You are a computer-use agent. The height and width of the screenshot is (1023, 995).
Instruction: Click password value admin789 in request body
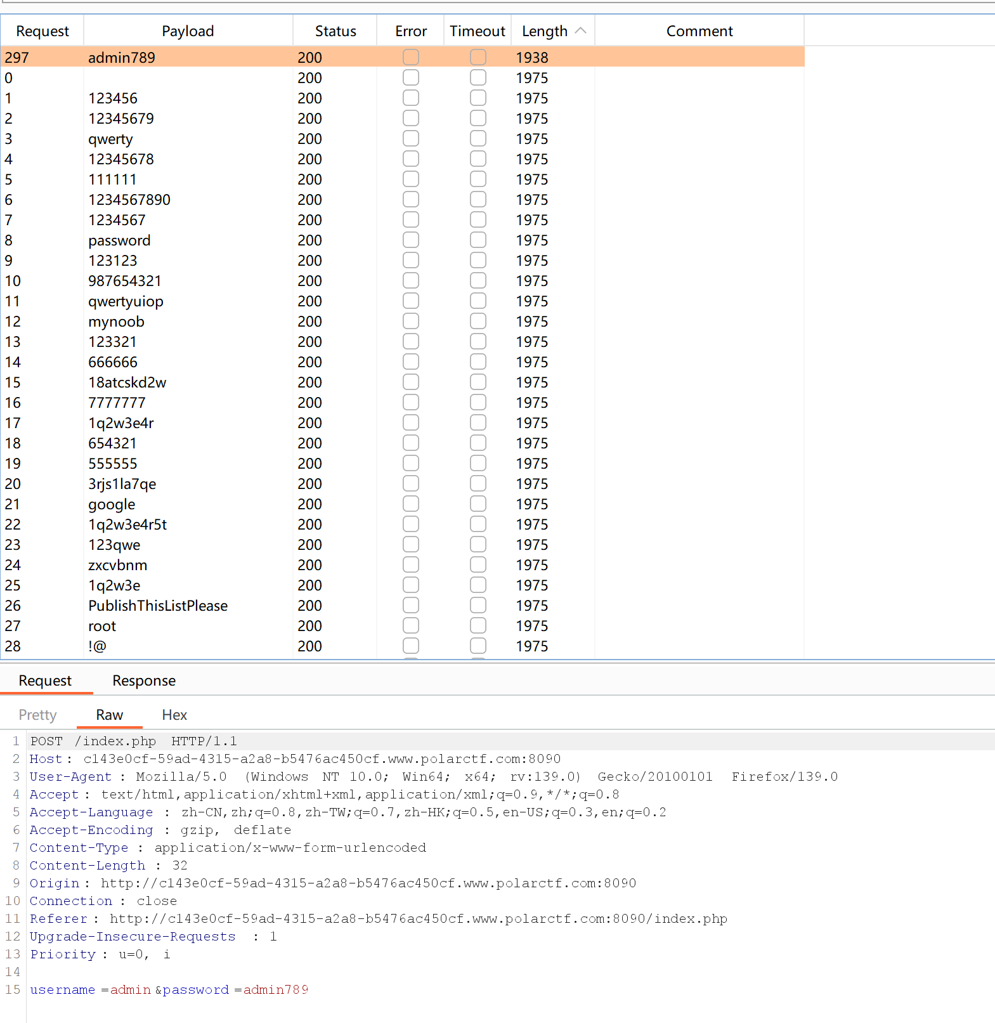[x=276, y=989]
